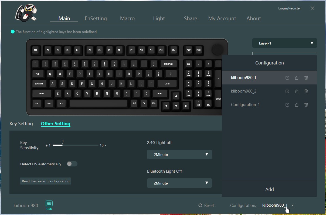Click the USB connection keyboard icon
The height and width of the screenshot is (215, 326).
49,205
